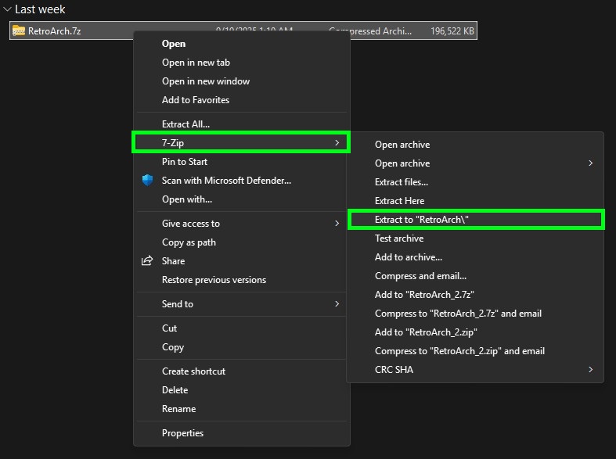Select Extract Here in 7-Zip submenu
Screen dimensions: 616x459
coord(399,201)
